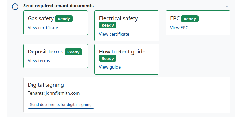Click Send documents for digital signing button
This screenshot has width=241, height=117.
coord(61,105)
